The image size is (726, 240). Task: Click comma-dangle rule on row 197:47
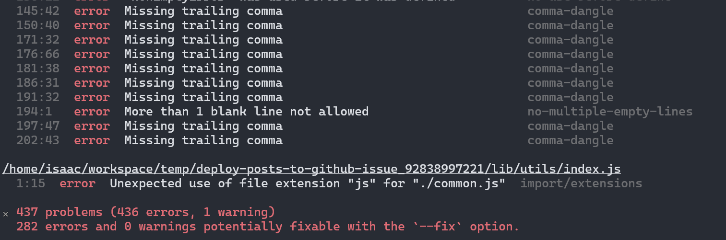[x=570, y=126]
